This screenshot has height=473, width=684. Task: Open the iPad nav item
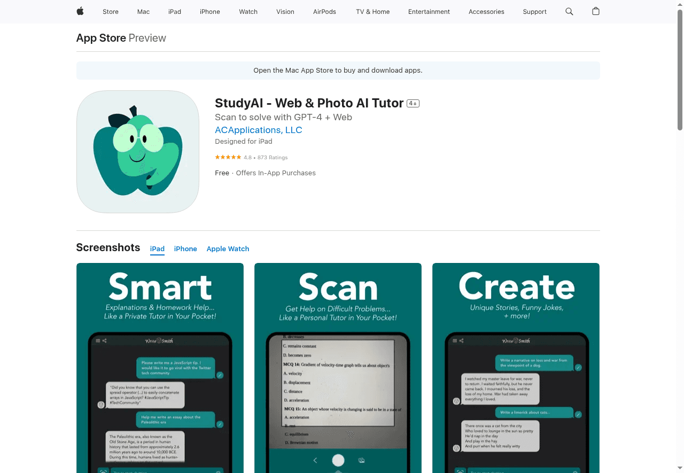point(175,11)
